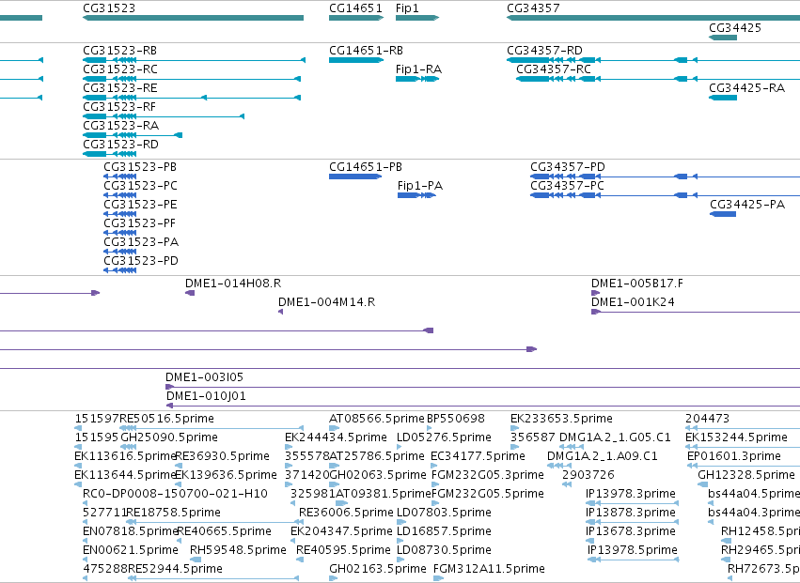The image size is (800, 583).
Task: Select EST IP13978.3prime
Action: point(631,495)
